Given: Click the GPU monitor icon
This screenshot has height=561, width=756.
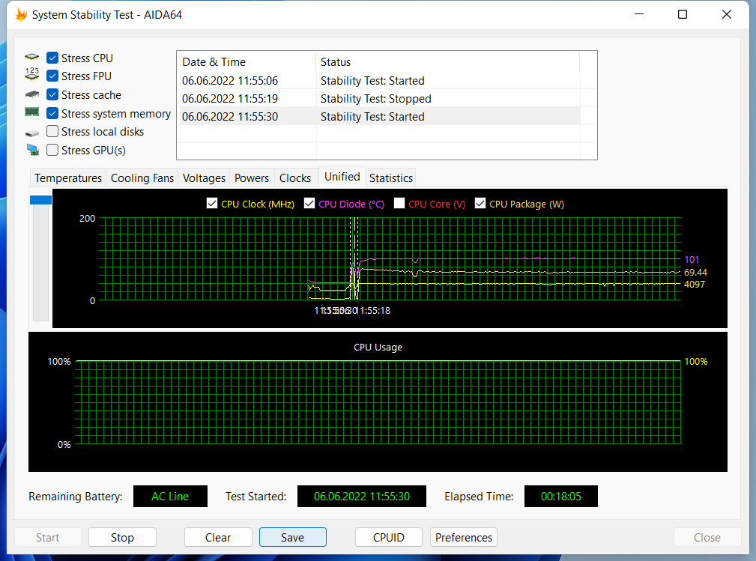Looking at the screenshot, I should pyautogui.click(x=32, y=150).
